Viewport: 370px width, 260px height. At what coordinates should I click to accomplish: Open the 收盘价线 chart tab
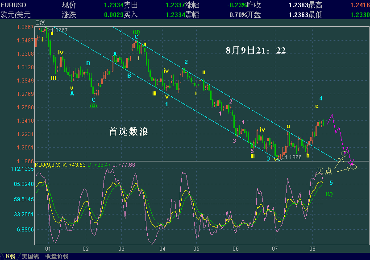click(57, 256)
